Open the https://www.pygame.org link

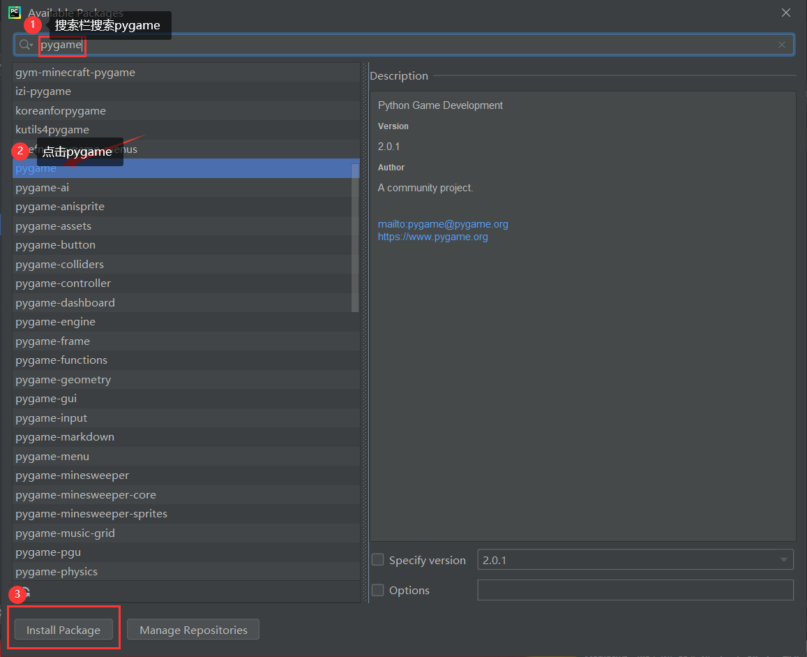(433, 237)
